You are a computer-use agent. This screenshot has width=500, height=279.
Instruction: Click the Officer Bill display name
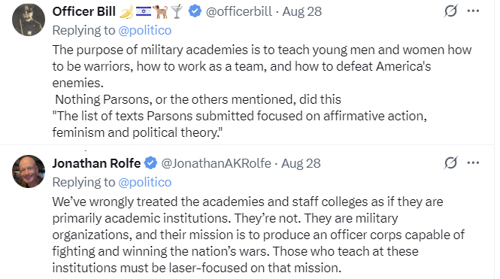(84, 11)
